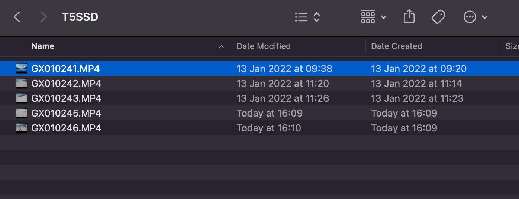Toggle the Name sort direction arrow

click(x=221, y=47)
